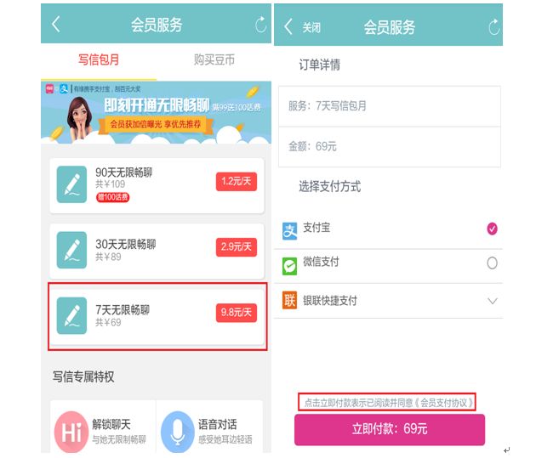
Task: Tap the pen icon for 90天无限畅聊
Action: [x=71, y=184]
